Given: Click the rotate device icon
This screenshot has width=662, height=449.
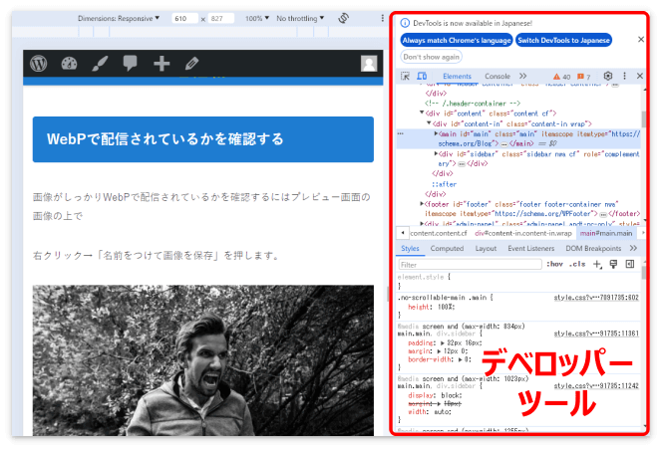Looking at the screenshot, I should (344, 18).
